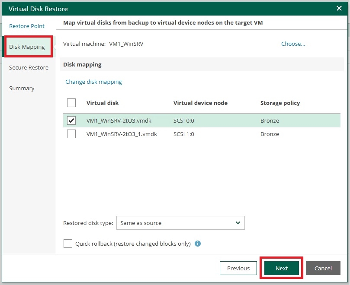Click the VM1_WinSRV-2tO3_1.vmdk disk name
The height and width of the screenshot is (285, 350).
point(122,134)
